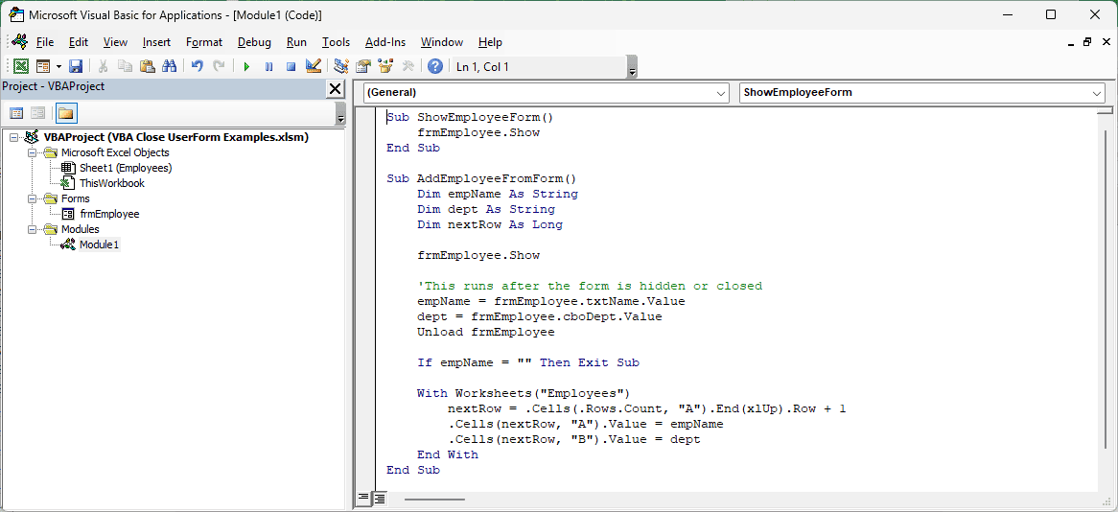Click the View Microsoft Excel toolbar icon

(x=21, y=66)
